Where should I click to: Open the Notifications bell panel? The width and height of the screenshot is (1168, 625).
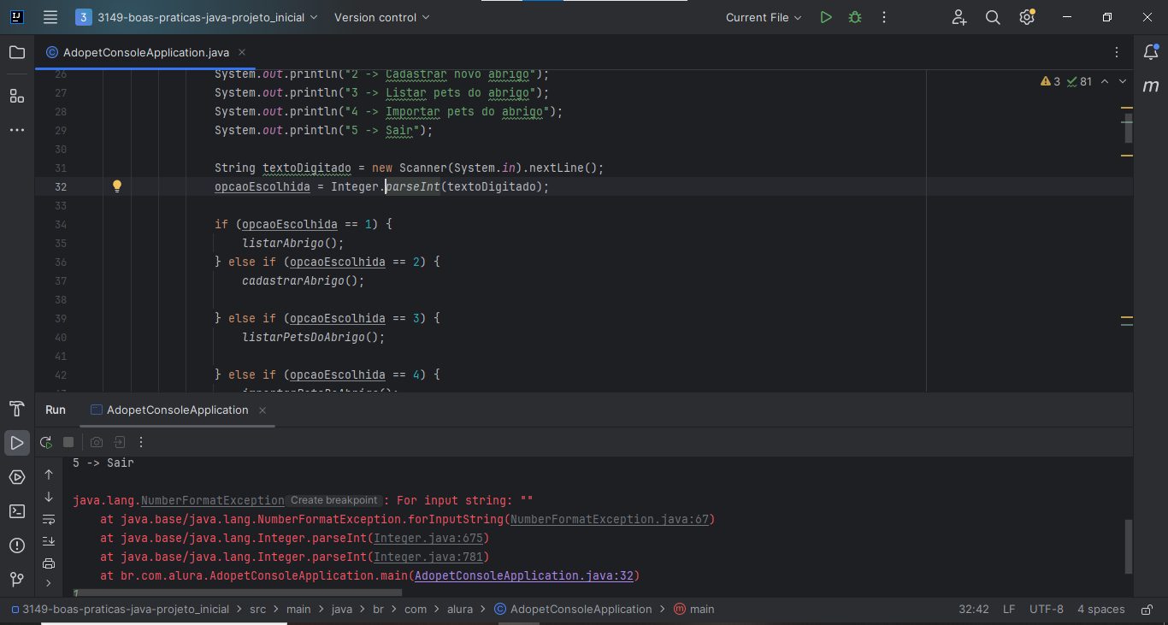[1151, 53]
